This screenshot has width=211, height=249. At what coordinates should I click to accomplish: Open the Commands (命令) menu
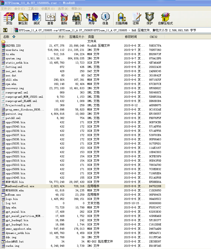point(19,9)
